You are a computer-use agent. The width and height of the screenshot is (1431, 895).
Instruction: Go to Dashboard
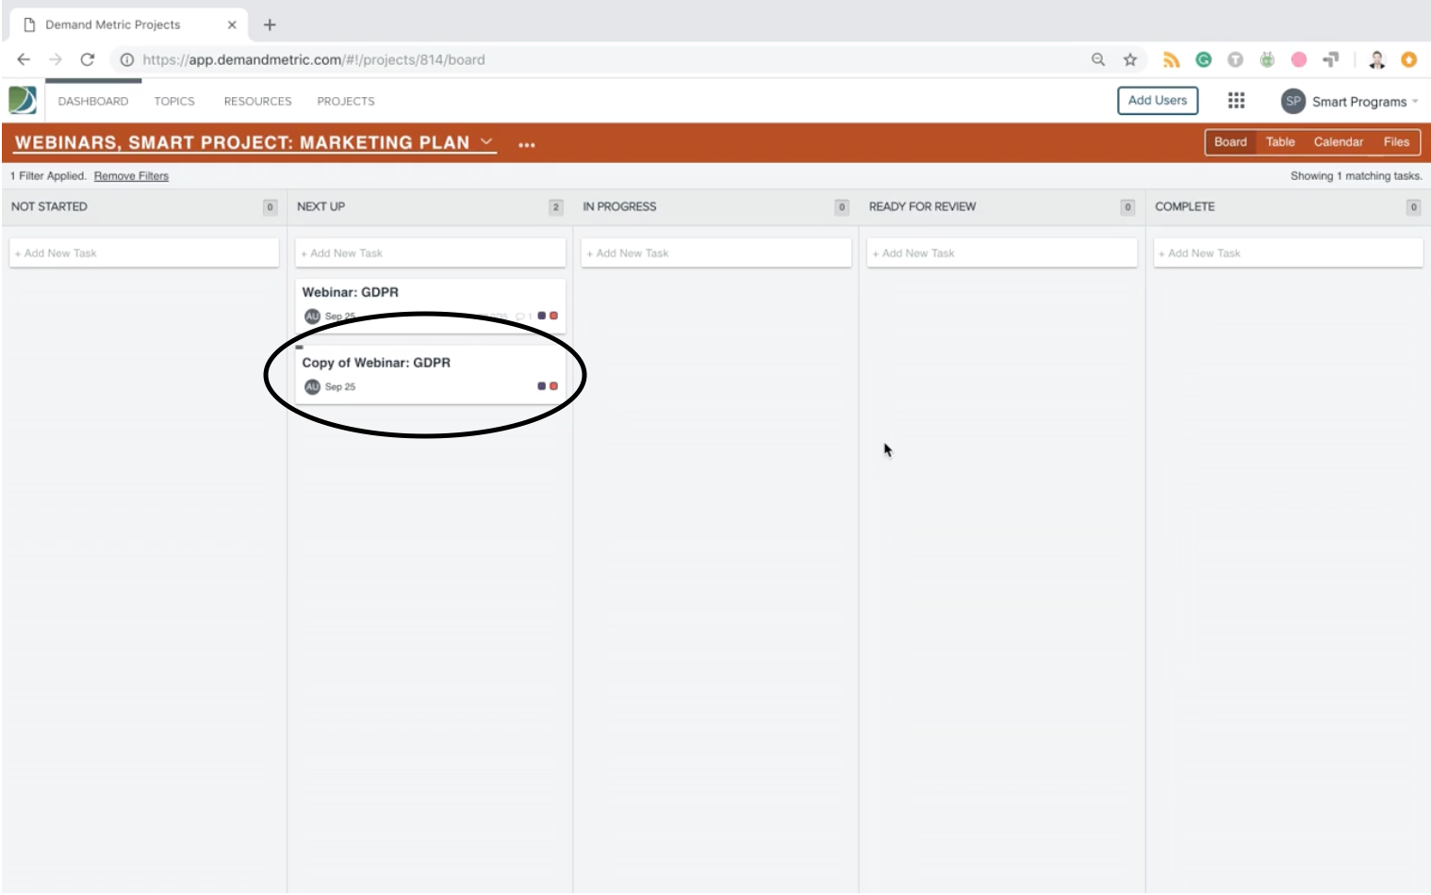click(93, 101)
